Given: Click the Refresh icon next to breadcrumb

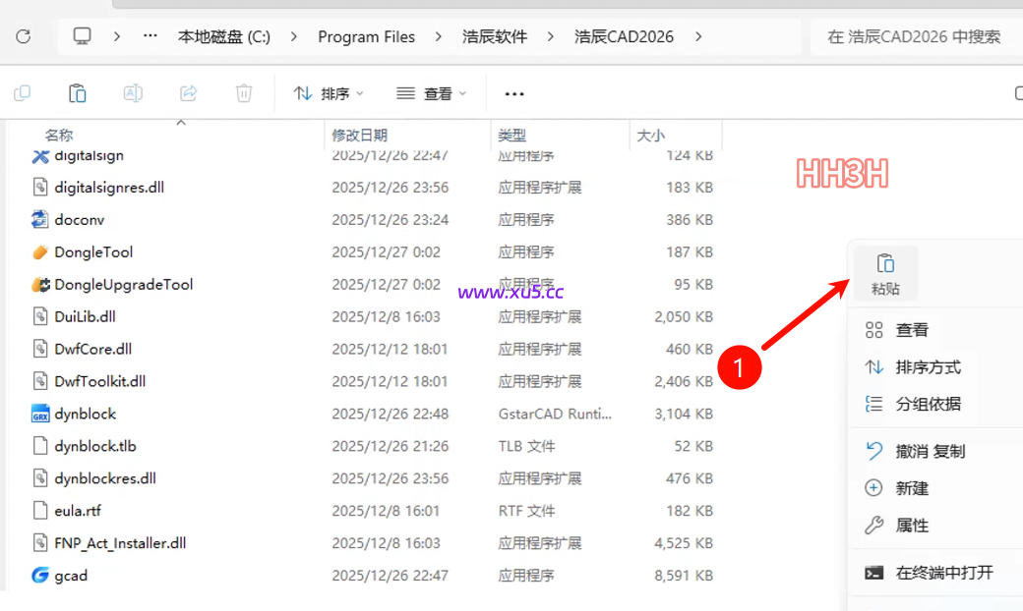Looking at the screenshot, I should (x=24, y=35).
